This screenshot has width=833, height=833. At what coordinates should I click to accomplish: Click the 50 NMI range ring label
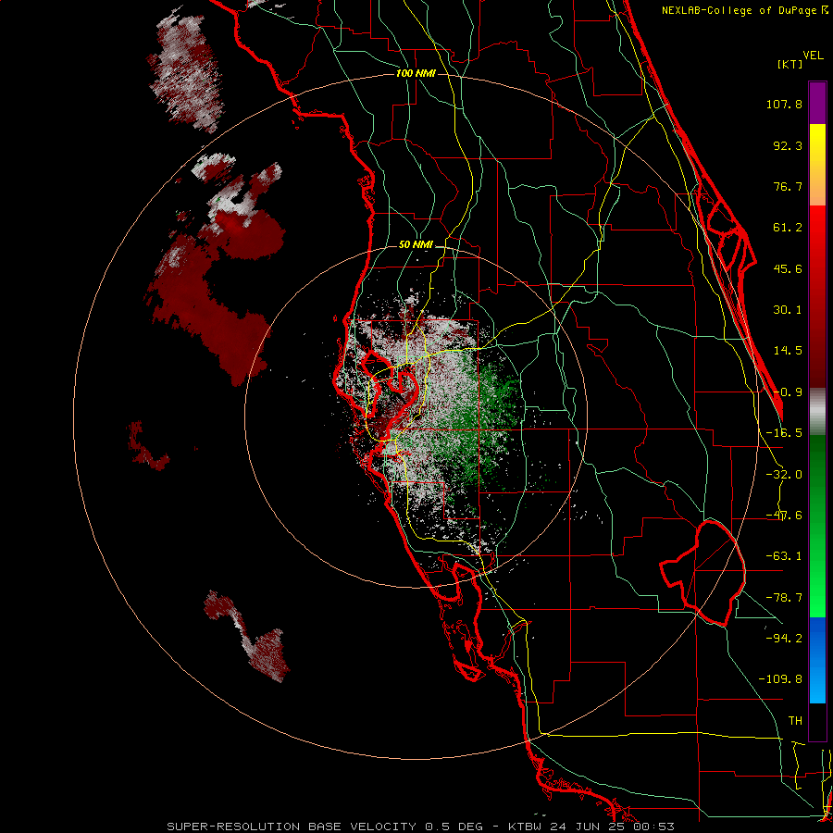click(416, 245)
